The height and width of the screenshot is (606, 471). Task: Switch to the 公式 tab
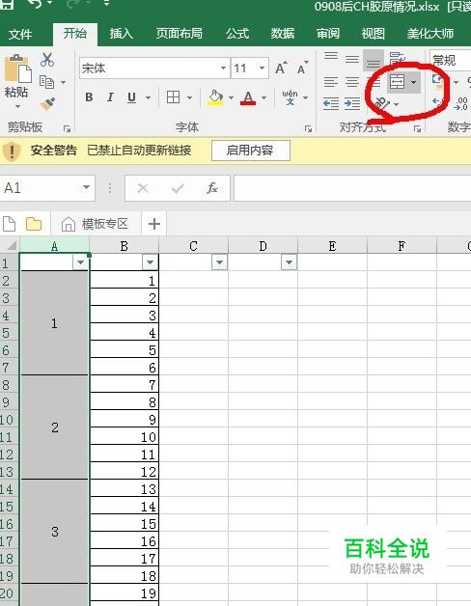(x=237, y=34)
